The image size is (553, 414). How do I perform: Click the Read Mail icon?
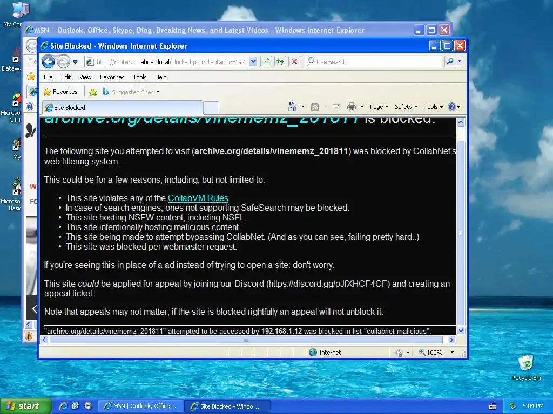[x=336, y=107]
